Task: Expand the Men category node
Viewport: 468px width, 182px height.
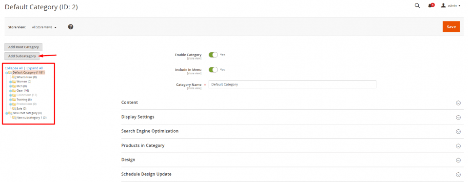Action: click(10, 86)
